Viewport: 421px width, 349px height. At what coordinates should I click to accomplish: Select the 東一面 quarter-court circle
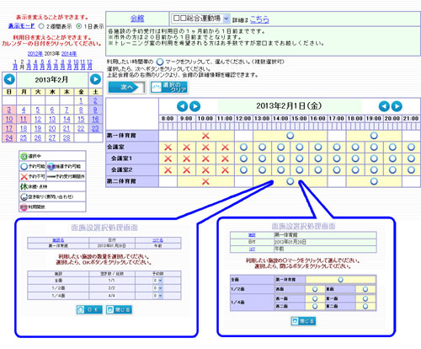tap(365, 298)
